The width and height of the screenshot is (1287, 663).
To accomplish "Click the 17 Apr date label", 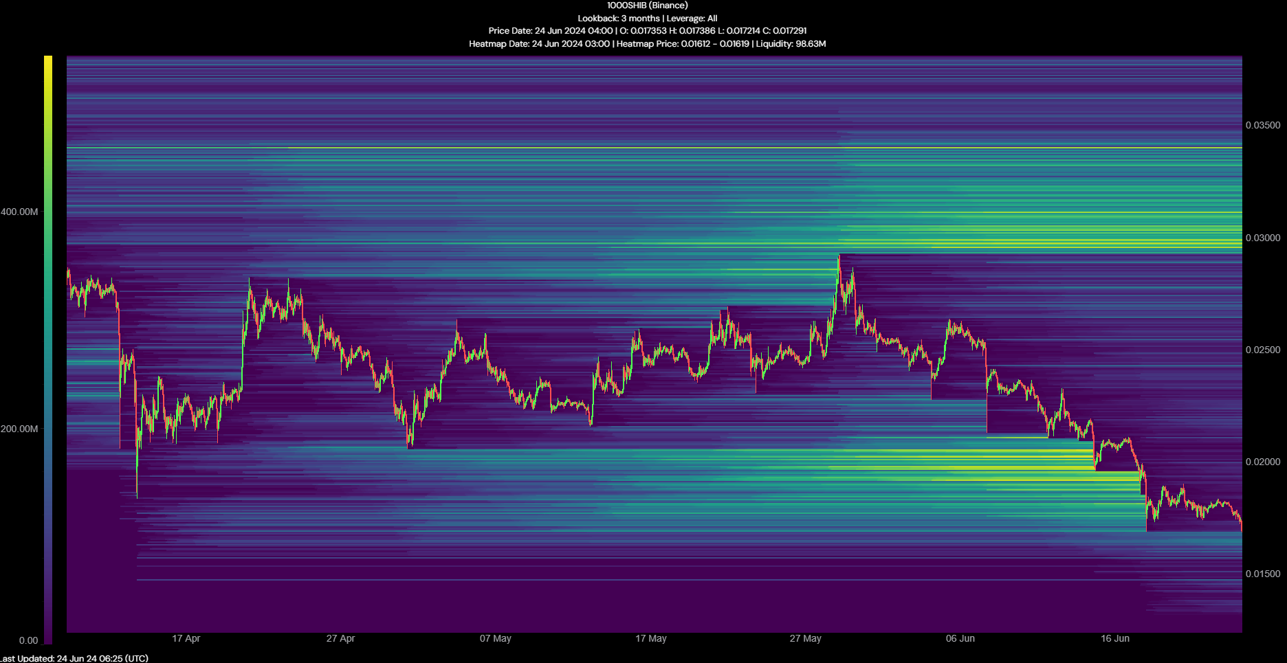I will 186,638.
